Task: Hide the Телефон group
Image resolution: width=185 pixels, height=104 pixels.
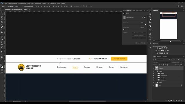Action: (153, 78)
